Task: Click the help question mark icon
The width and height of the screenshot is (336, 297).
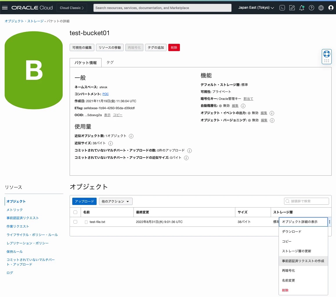Action: (x=311, y=8)
